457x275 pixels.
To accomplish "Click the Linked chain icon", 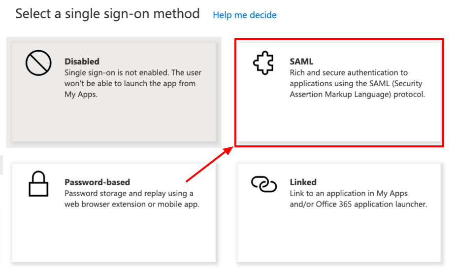I will [264, 184].
